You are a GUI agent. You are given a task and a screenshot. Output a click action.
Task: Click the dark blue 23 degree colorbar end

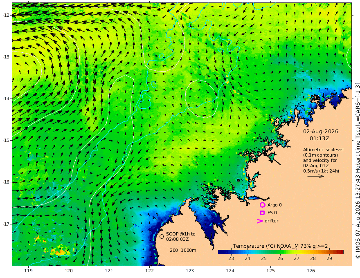pyautogui.click(x=221, y=252)
